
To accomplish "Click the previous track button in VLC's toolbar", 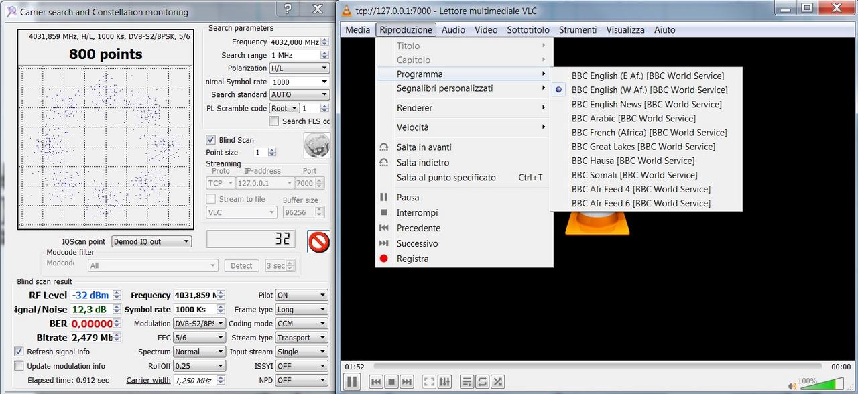I will pyautogui.click(x=376, y=382).
